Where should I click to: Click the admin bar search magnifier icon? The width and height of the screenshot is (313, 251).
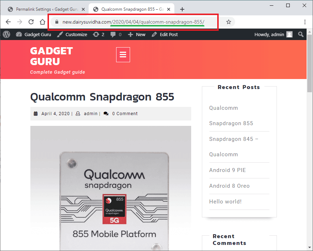(x=301, y=34)
